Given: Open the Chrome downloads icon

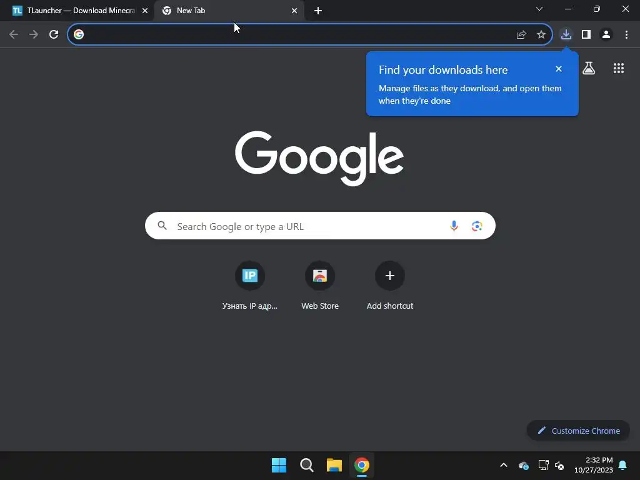Looking at the screenshot, I should point(566,35).
